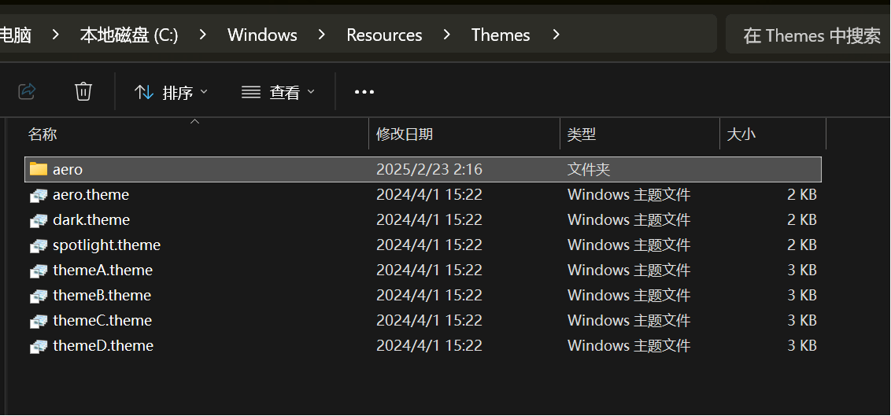The image size is (891, 416).
Task: Click the spotlight.theme file icon
Action: [x=38, y=245]
